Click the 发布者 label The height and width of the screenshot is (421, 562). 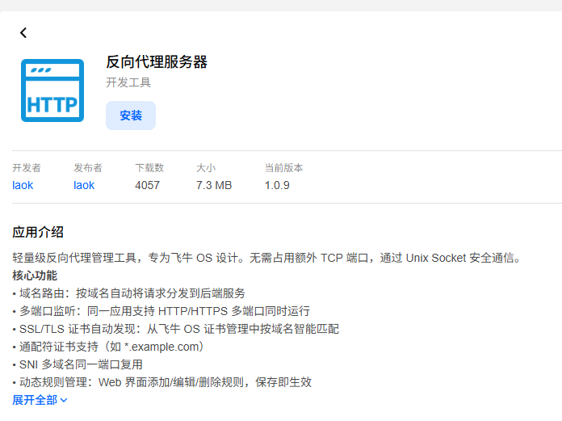click(x=88, y=167)
